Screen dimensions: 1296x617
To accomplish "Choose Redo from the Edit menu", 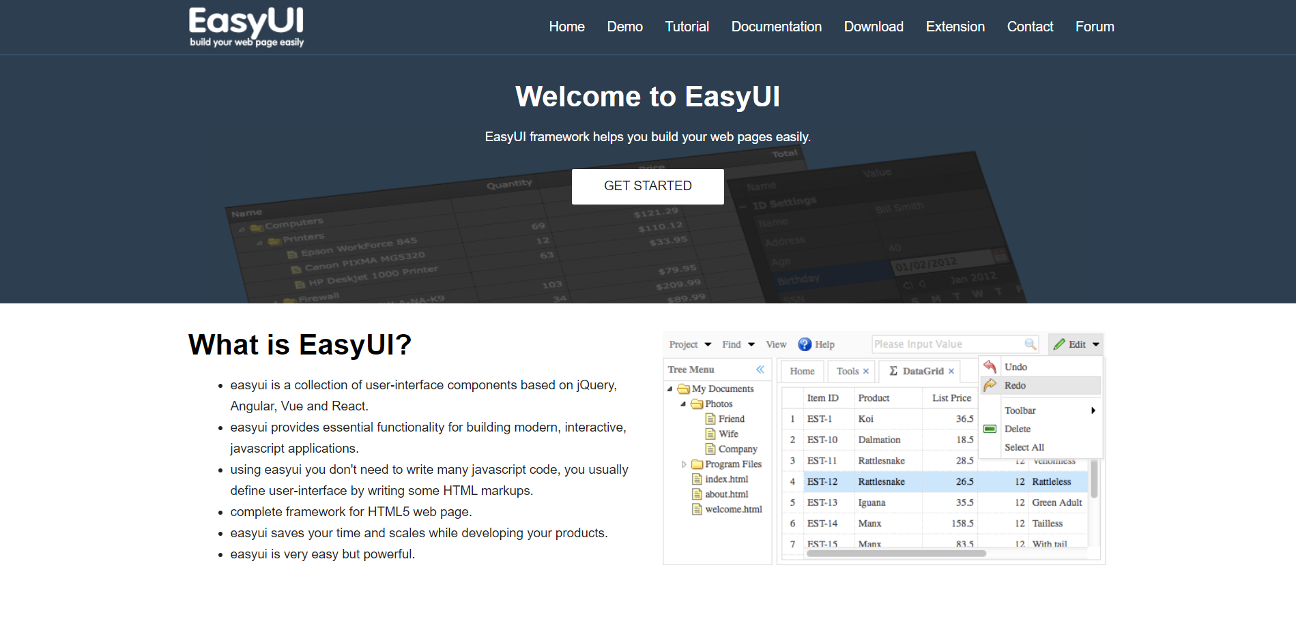I will 1041,385.
